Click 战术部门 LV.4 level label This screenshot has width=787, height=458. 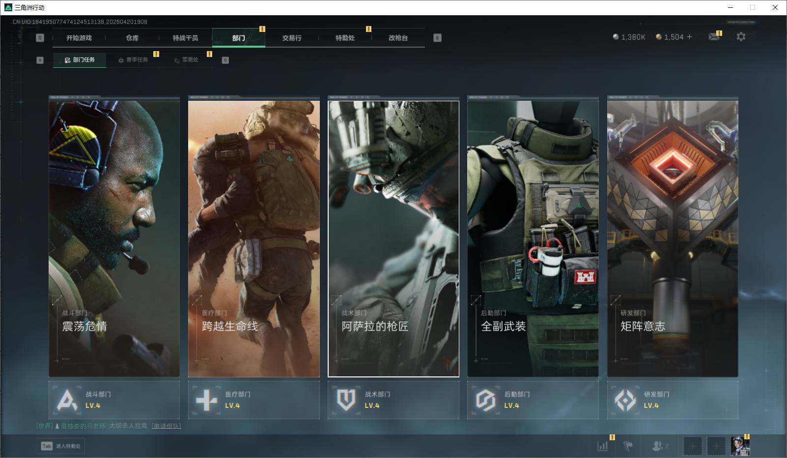pyautogui.click(x=372, y=406)
